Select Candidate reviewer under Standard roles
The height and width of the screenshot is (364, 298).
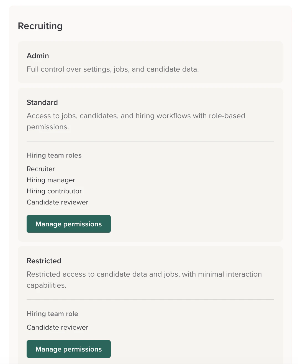57,202
